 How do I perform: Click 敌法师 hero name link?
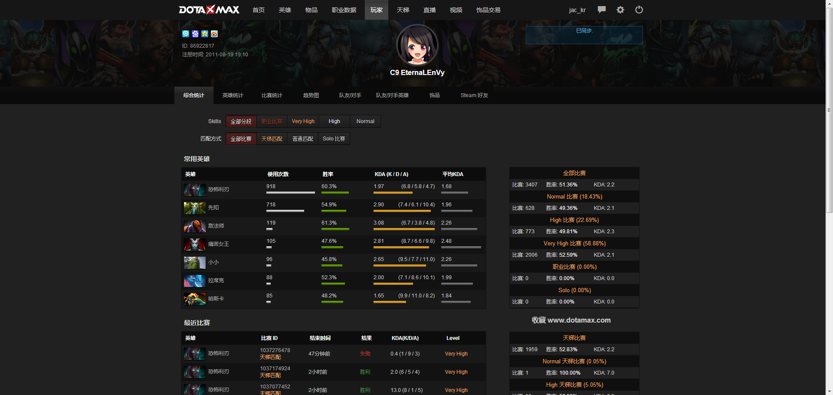(216, 226)
